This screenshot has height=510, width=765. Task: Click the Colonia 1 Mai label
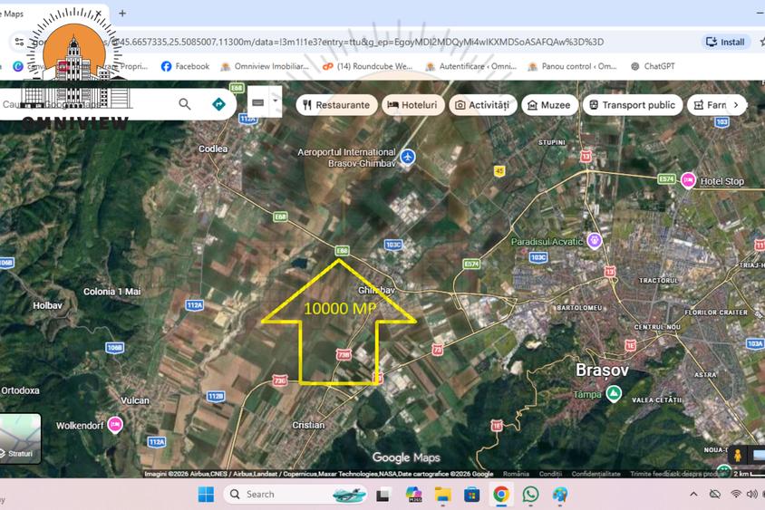[x=111, y=292]
